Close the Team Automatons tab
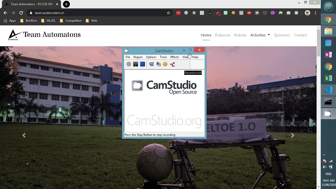Viewport: 336px width, 189px height. 57,4
